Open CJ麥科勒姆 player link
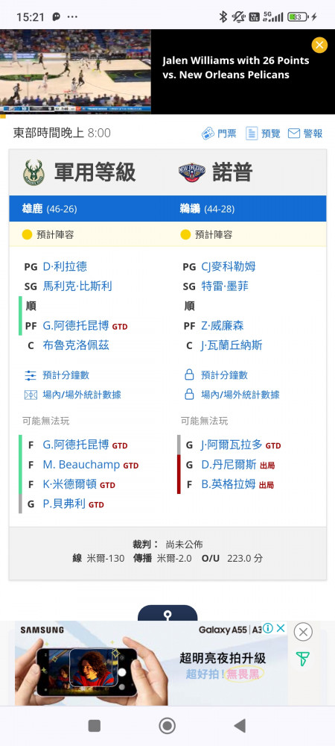 [x=229, y=266]
